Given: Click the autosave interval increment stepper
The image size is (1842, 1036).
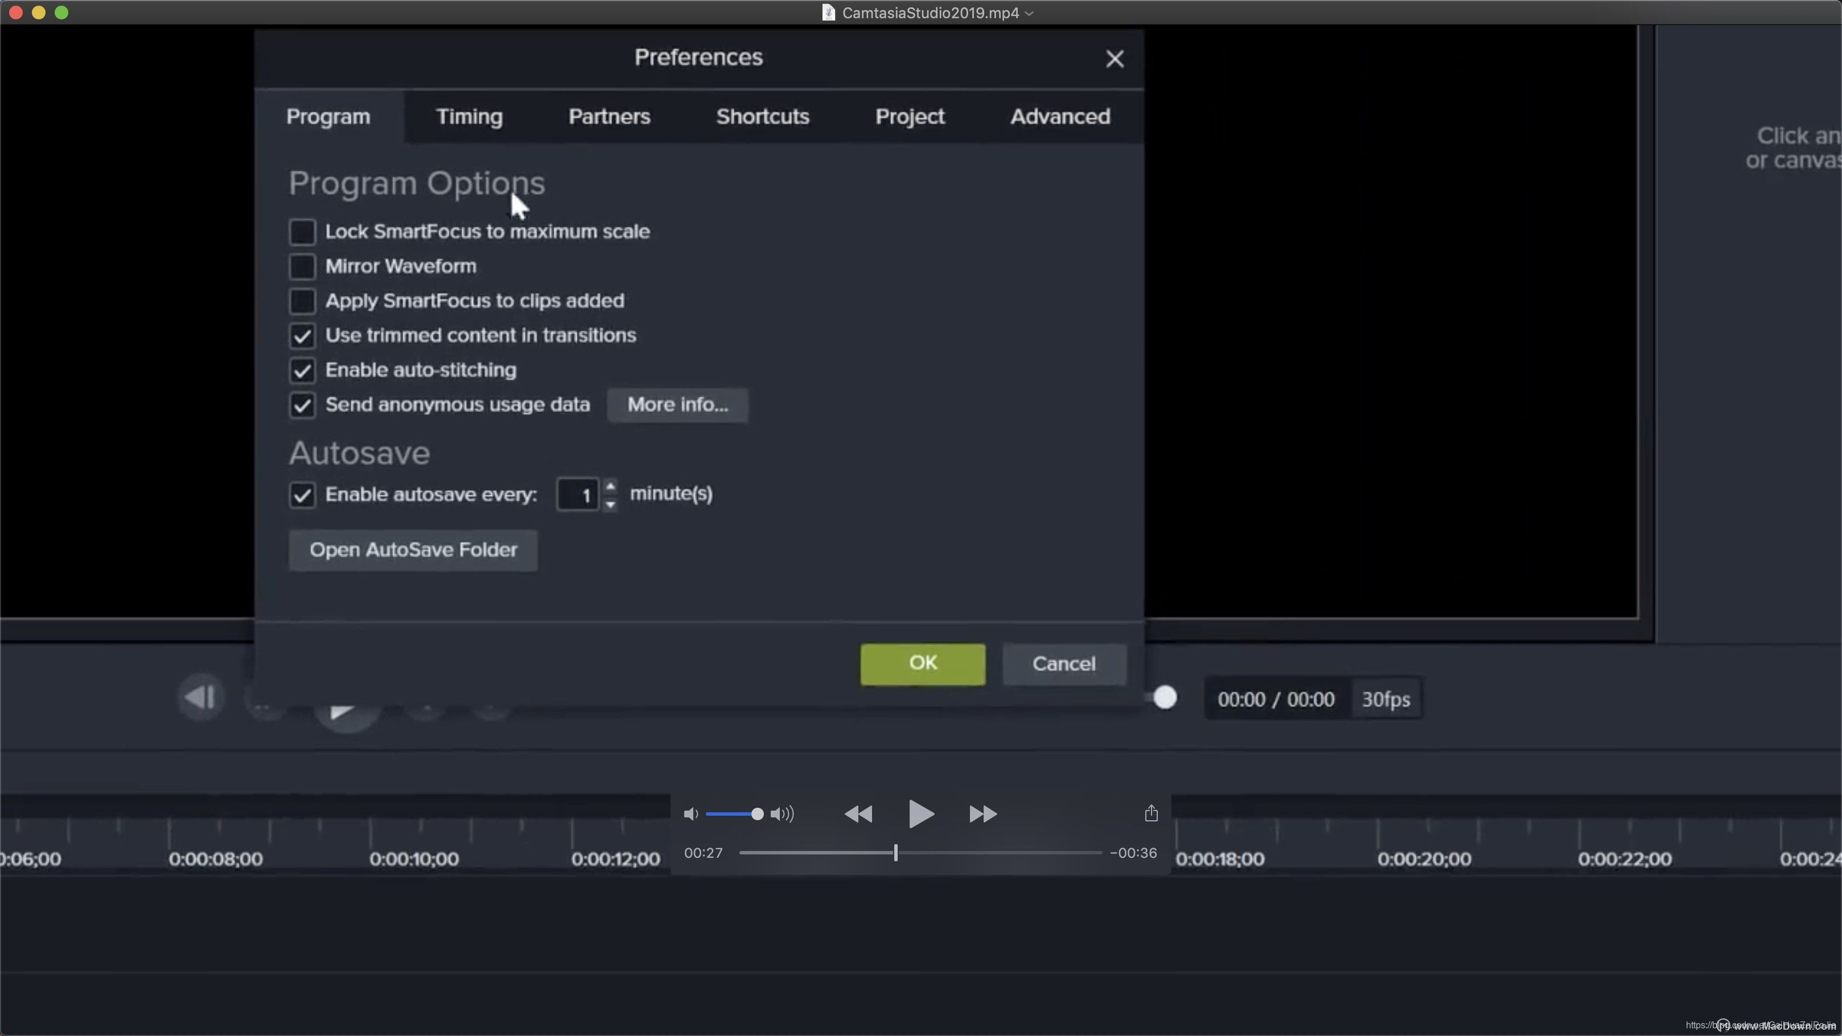Looking at the screenshot, I should [x=608, y=484].
